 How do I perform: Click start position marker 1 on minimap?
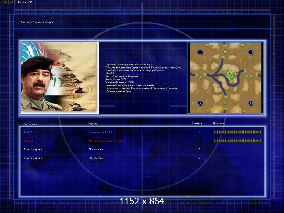pyautogui.click(x=200, y=103)
